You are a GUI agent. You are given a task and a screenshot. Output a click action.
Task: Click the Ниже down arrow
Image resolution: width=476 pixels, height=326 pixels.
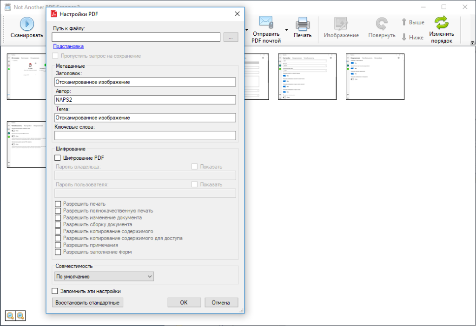(404, 37)
